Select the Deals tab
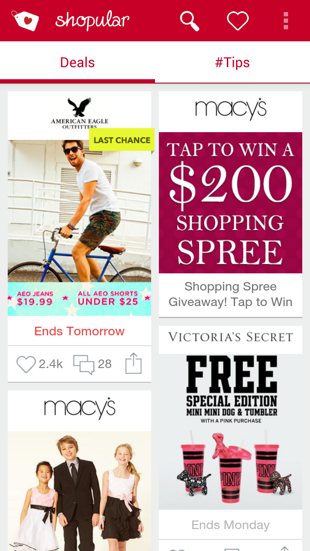Image resolution: width=310 pixels, height=551 pixels. tap(77, 62)
